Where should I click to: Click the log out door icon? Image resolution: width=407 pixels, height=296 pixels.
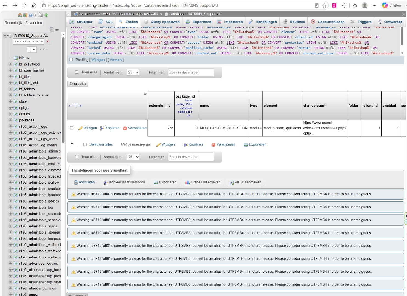tap(25, 15)
